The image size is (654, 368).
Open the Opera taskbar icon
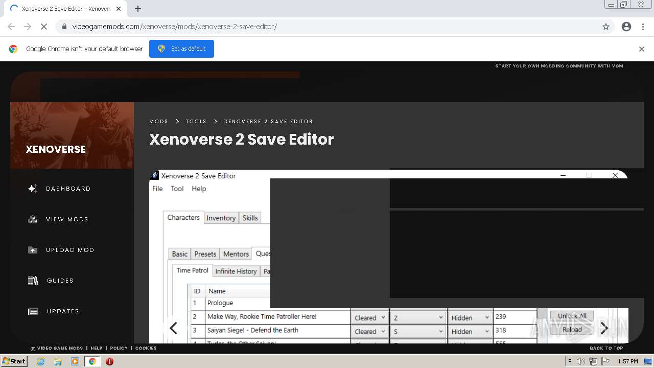click(x=109, y=361)
